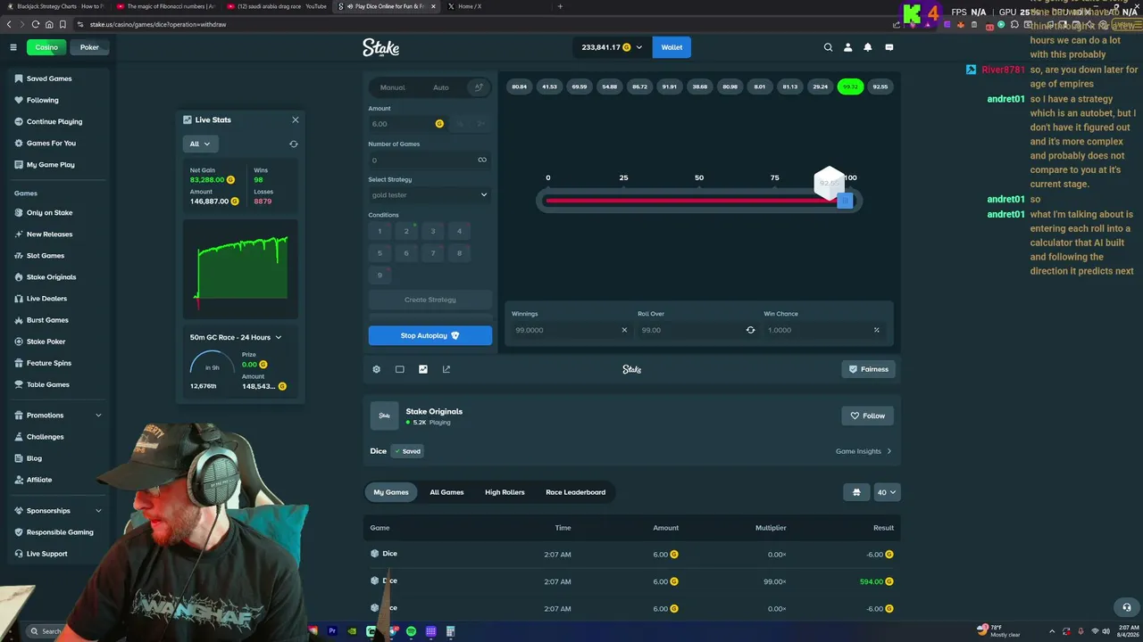Open Game Insights expander
The width and height of the screenshot is (1143, 642).
(864, 451)
